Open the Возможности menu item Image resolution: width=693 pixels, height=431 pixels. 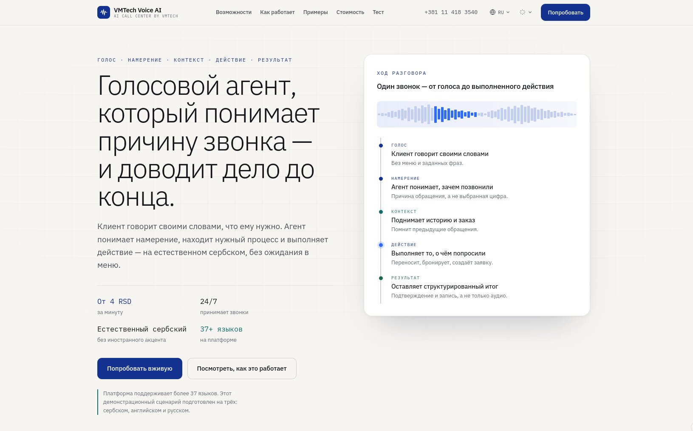click(x=234, y=12)
